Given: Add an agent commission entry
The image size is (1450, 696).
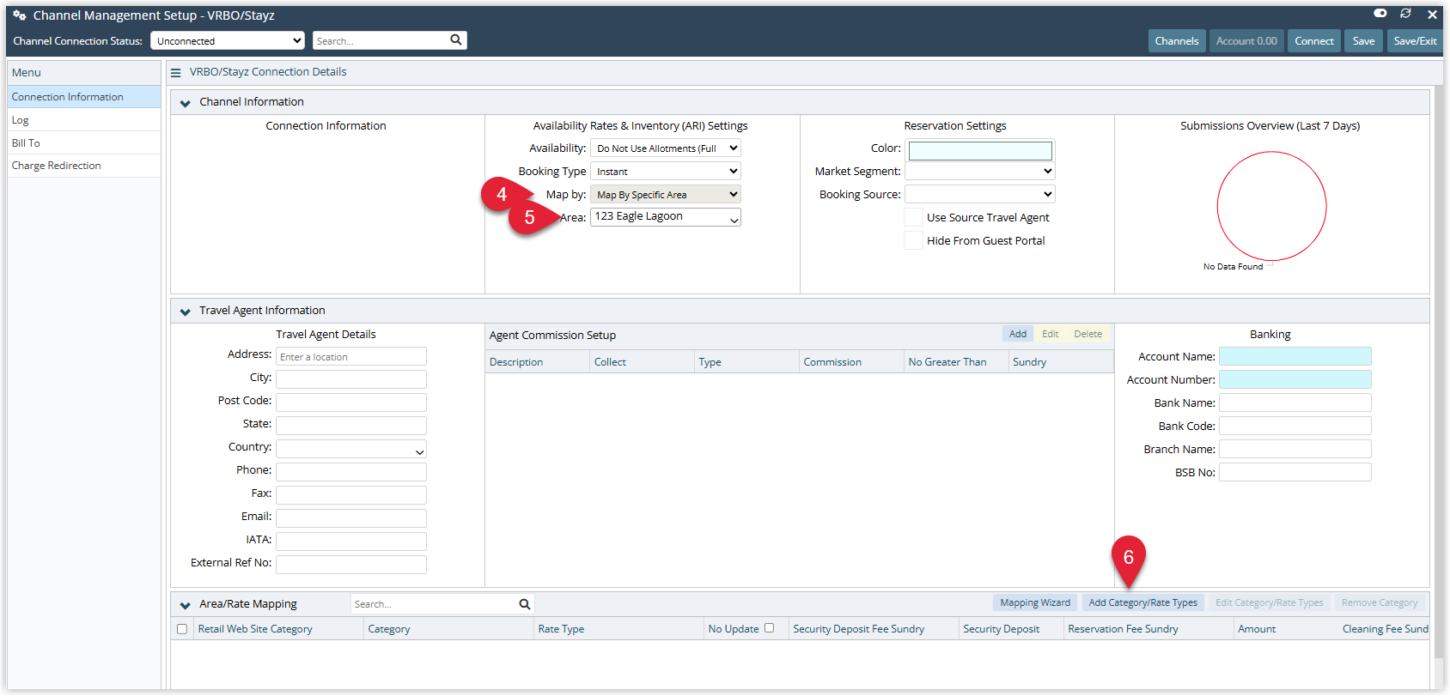Looking at the screenshot, I should point(1018,335).
